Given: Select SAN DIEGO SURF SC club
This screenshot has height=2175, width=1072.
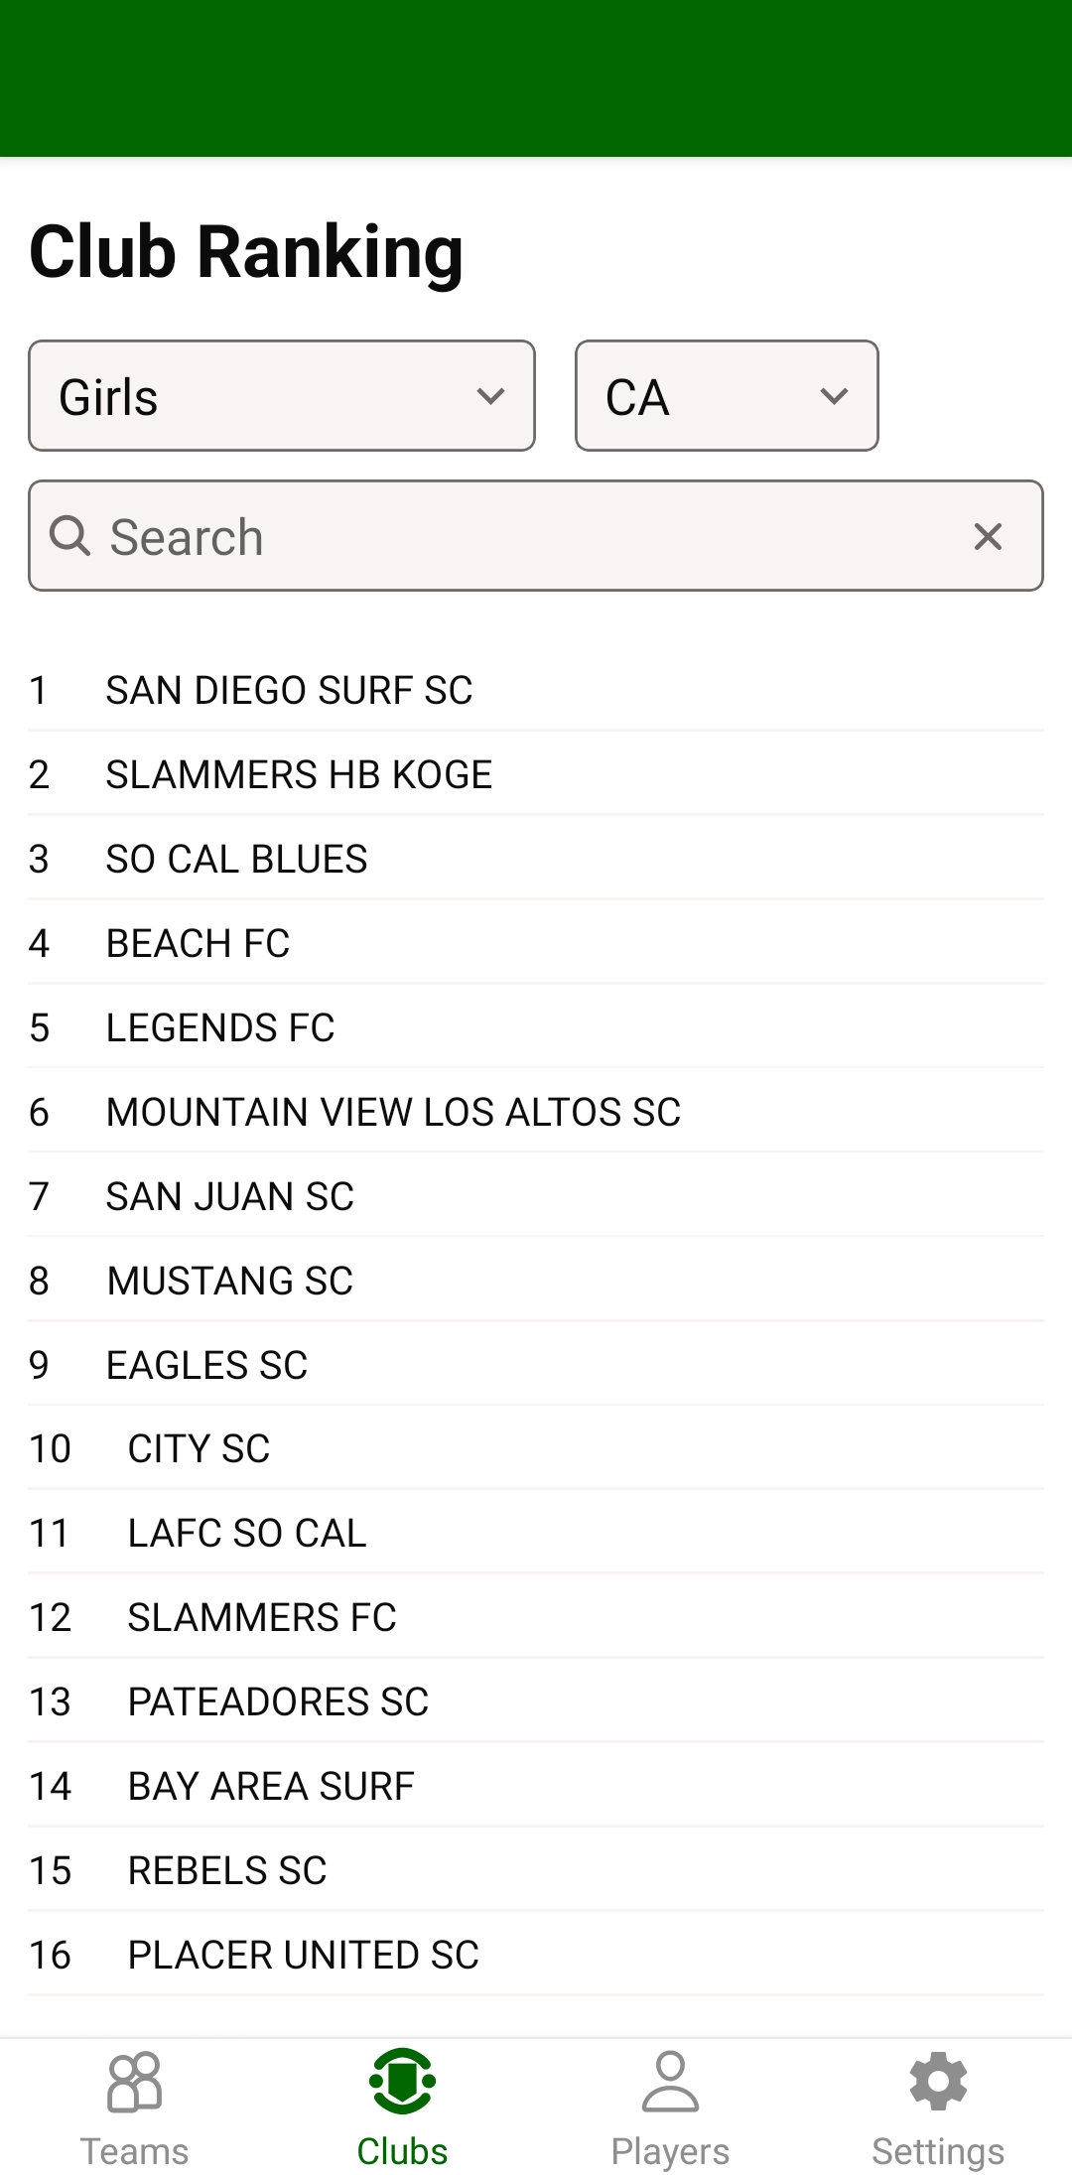Looking at the screenshot, I should (289, 690).
